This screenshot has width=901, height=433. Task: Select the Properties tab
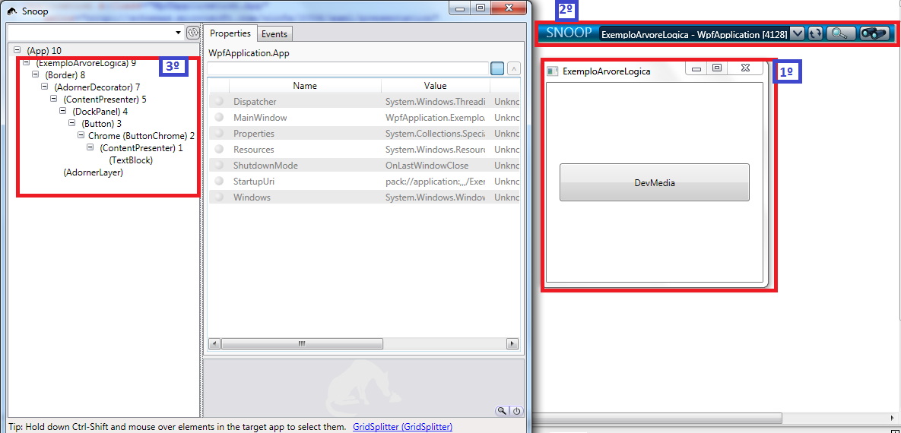230,33
